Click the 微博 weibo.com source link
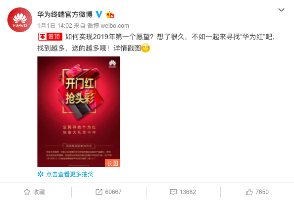The width and height of the screenshot is (294, 201). pyautogui.click(x=108, y=26)
